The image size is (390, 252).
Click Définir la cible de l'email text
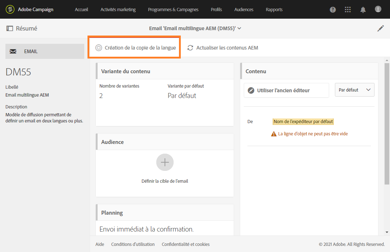(165, 181)
